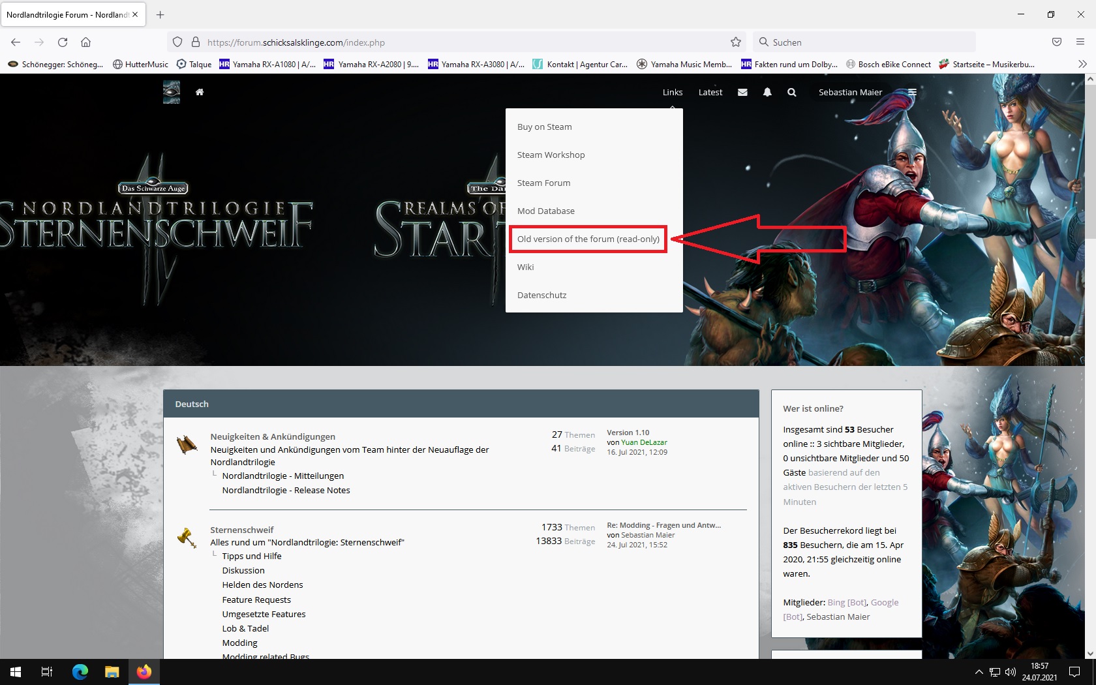
Task: Click the URL address bar
Action: pyautogui.click(x=457, y=42)
